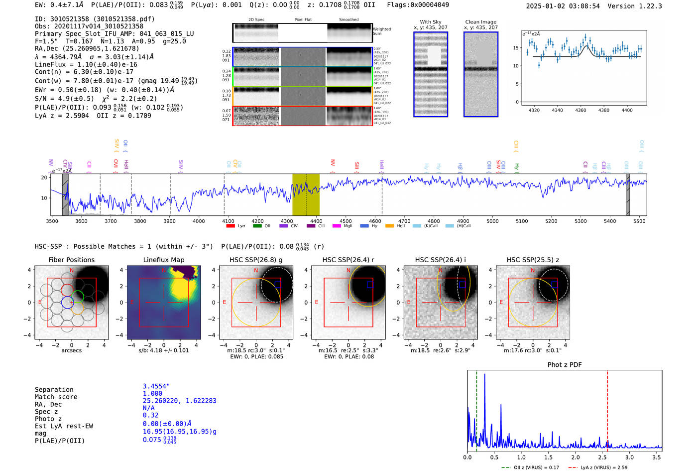
Task: Click the 'EW: 0.4±7.1Å' header value
Action: click(60, 5)
